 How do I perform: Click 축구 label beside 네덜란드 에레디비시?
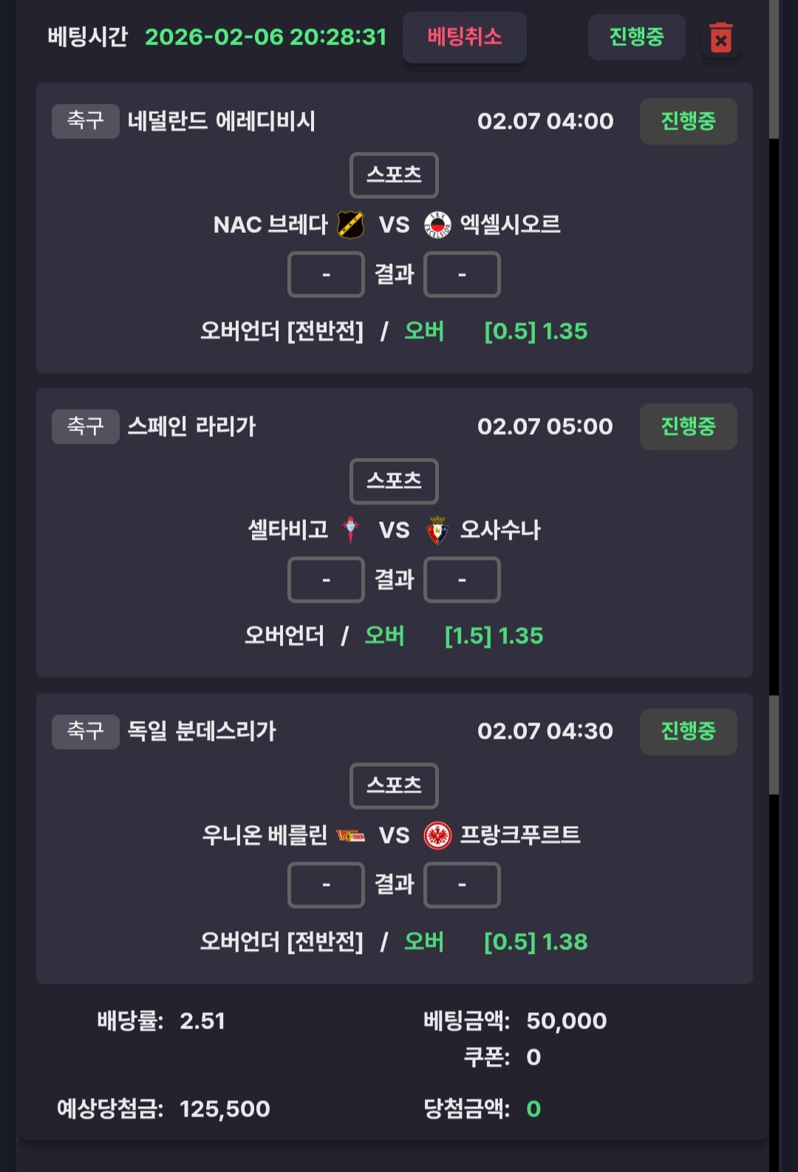click(85, 121)
